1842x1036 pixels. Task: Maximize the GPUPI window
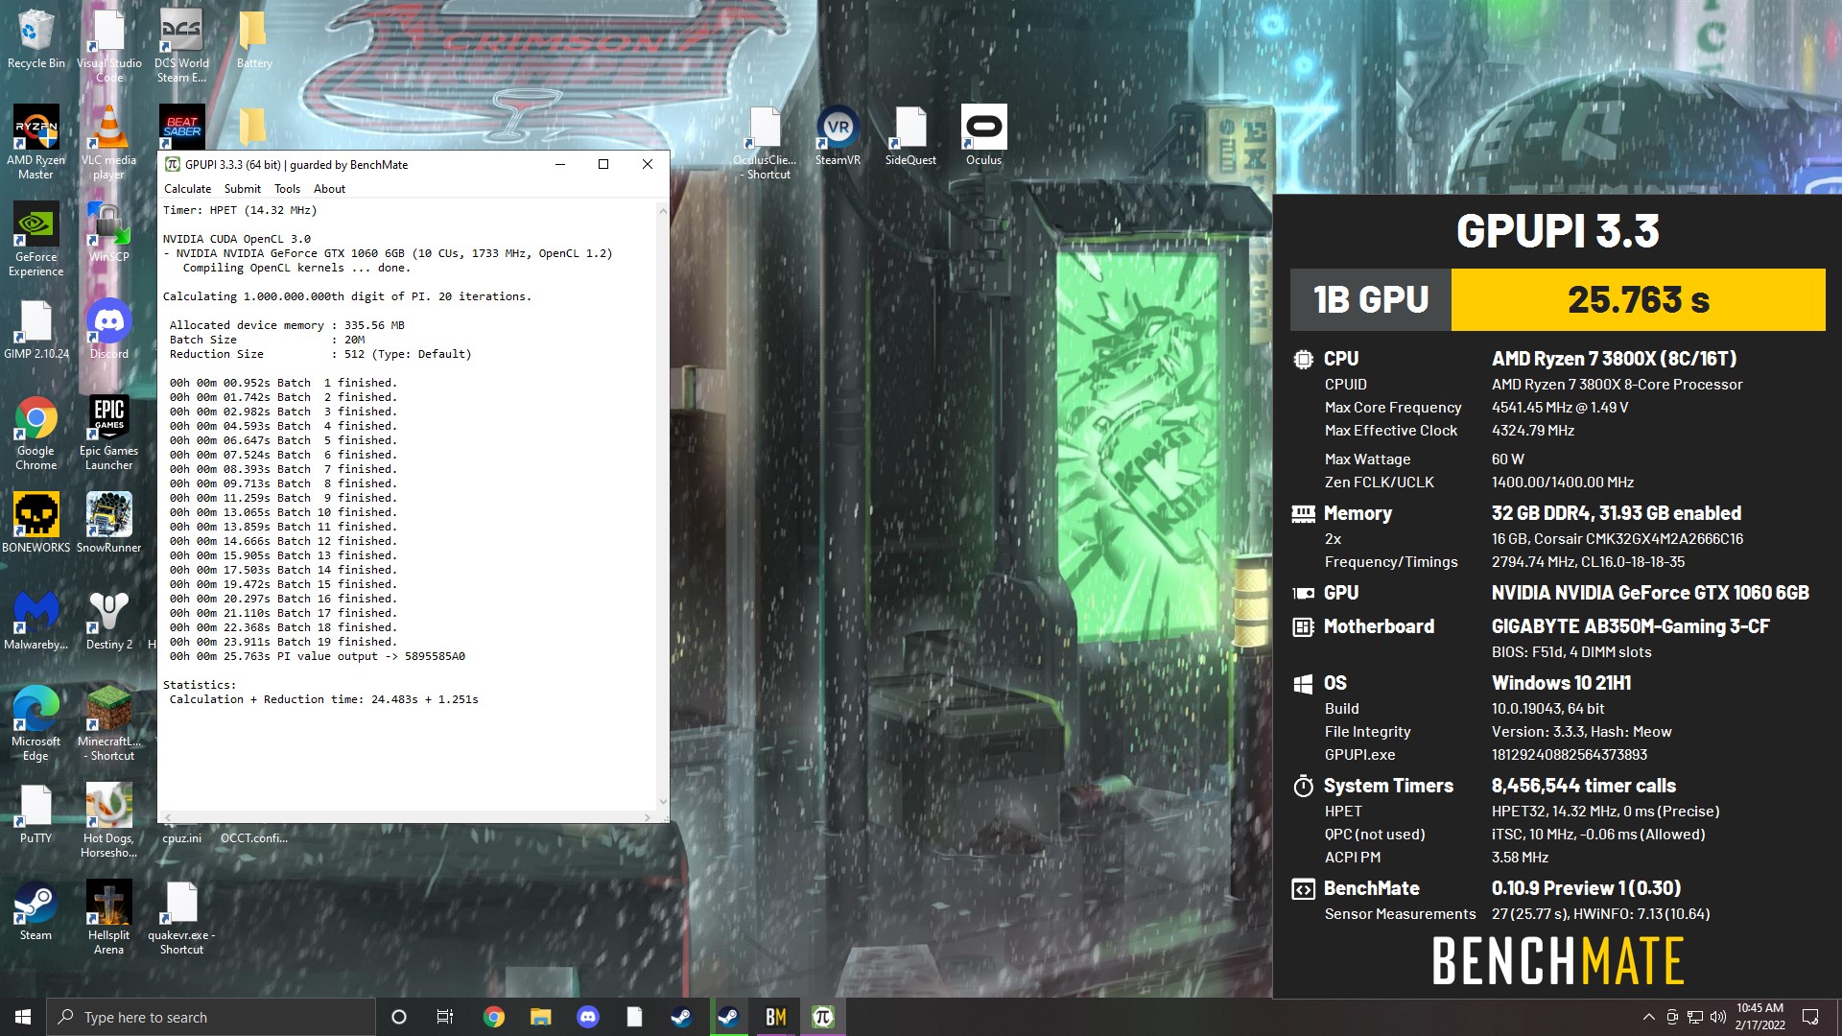(x=603, y=164)
